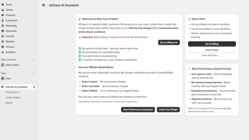Viewport: 249px width, 140px height.
Task: Click the How the Affiliate Model Works heading
Action: click(x=96, y=67)
